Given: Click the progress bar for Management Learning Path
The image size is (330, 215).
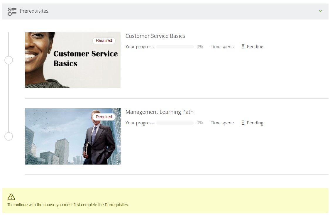Looking at the screenshot, I should [175, 123].
